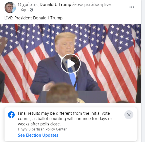Click the έκανε μετάδοση live header text
Viewport: 145px width, 142px height.
click(92, 4)
